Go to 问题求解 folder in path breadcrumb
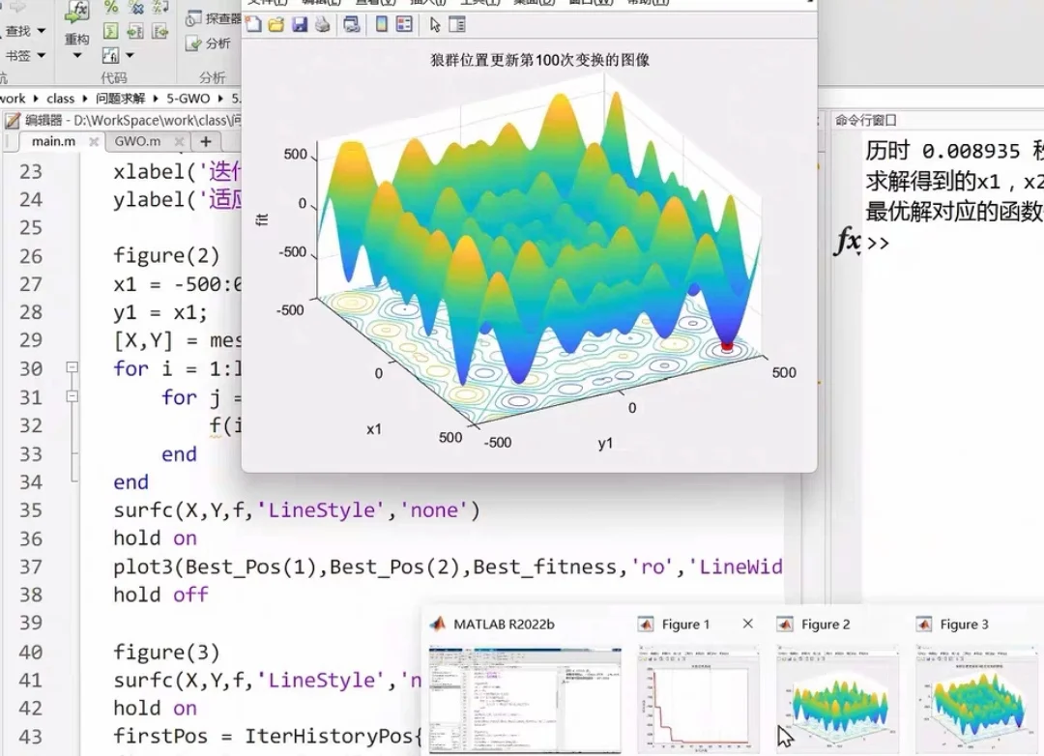The image size is (1044, 756). [120, 99]
